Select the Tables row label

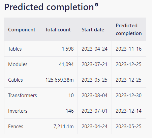click(x=15, y=49)
